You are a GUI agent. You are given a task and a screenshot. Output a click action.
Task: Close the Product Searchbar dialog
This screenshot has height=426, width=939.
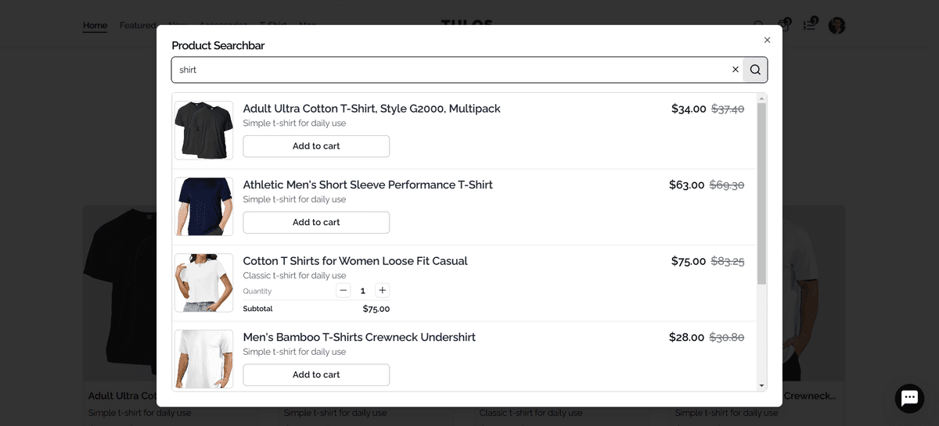coord(767,40)
